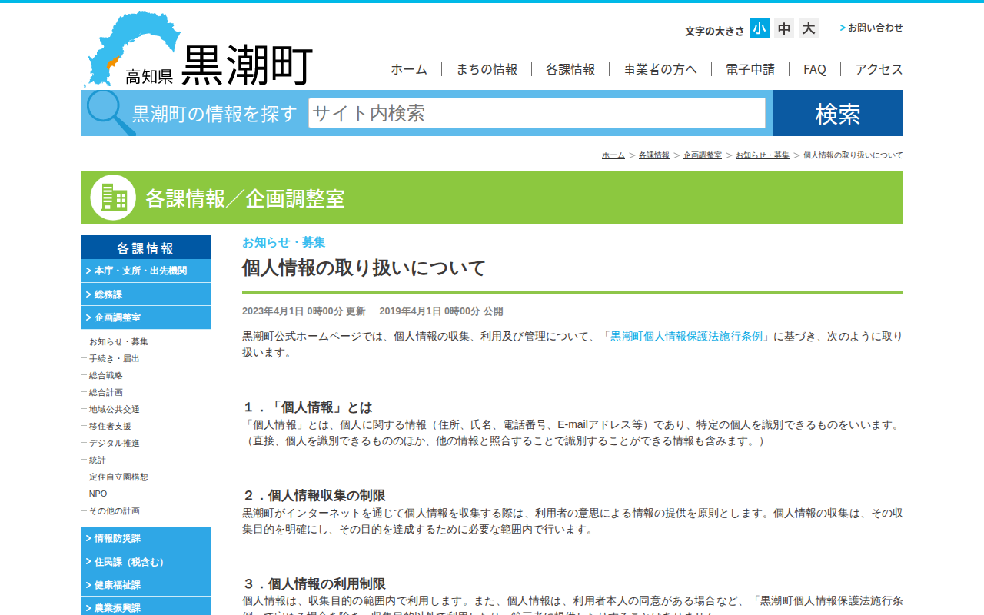Click the building icon in green banner
Image resolution: width=984 pixels, height=615 pixels.
pos(113,198)
